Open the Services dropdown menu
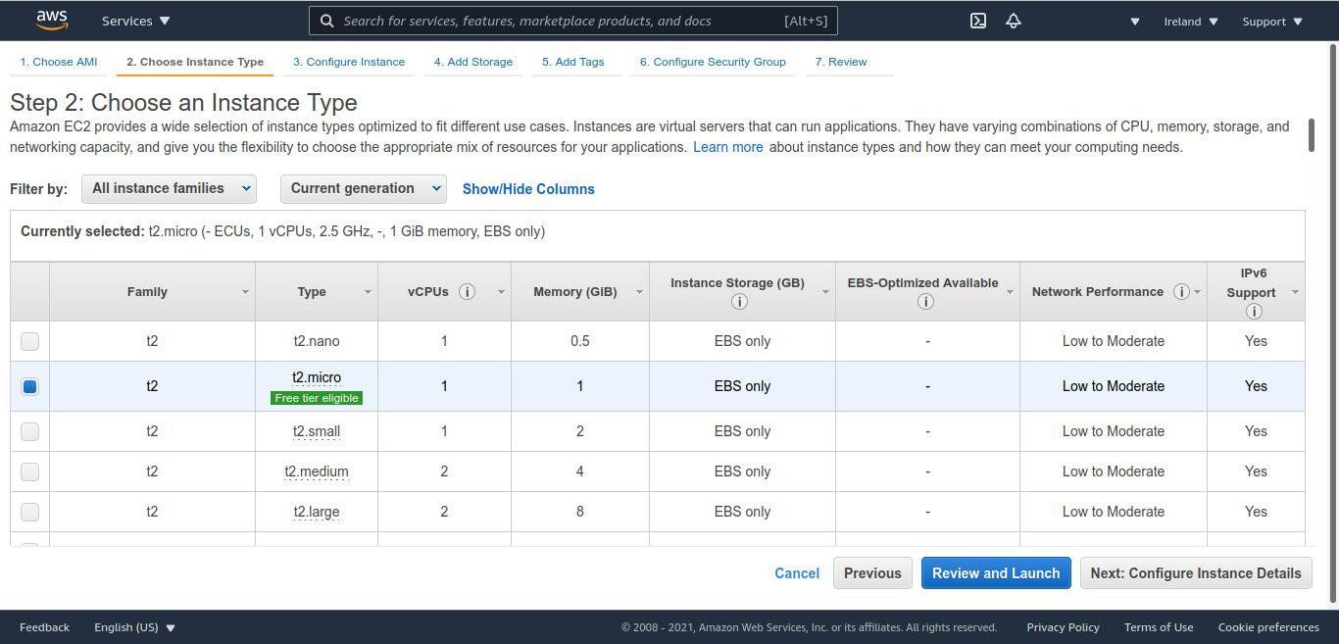The image size is (1339, 644). 135,21
